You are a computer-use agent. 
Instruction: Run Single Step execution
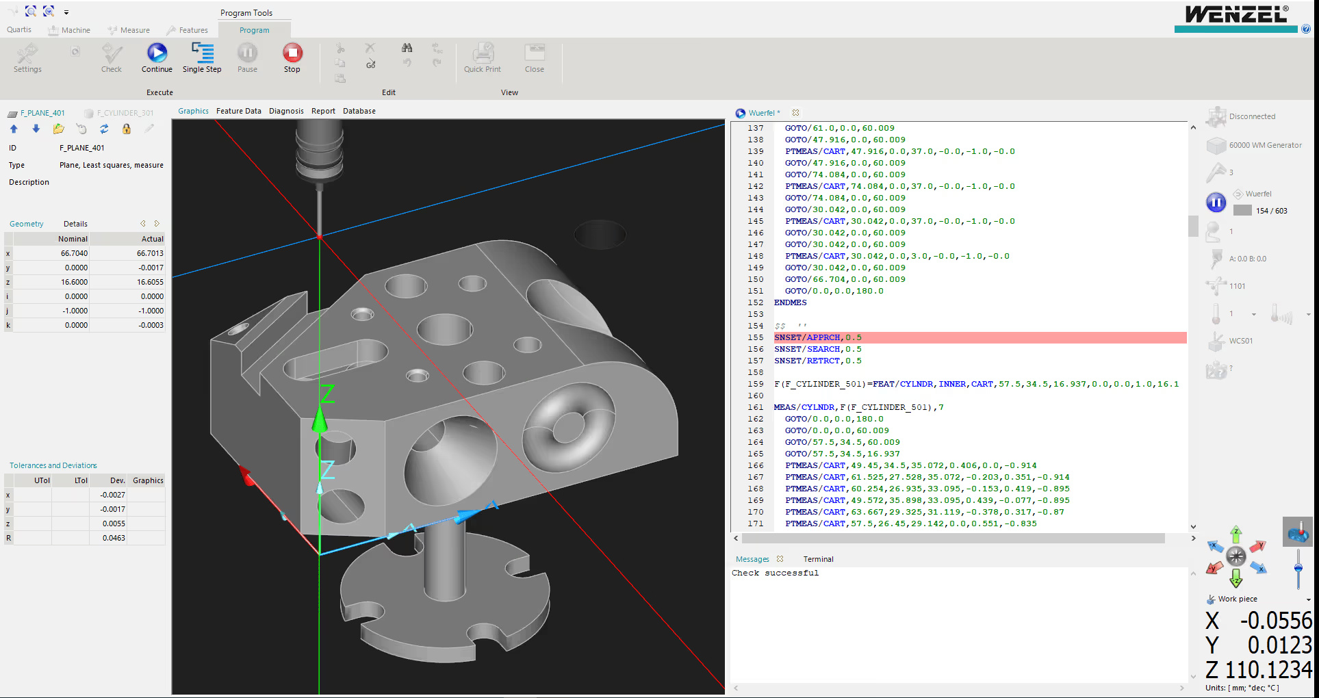[202, 53]
